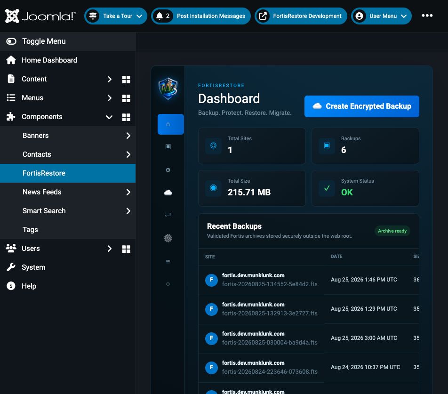Click the User Menu avatar icon

pyautogui.click(x=360, y=16)
